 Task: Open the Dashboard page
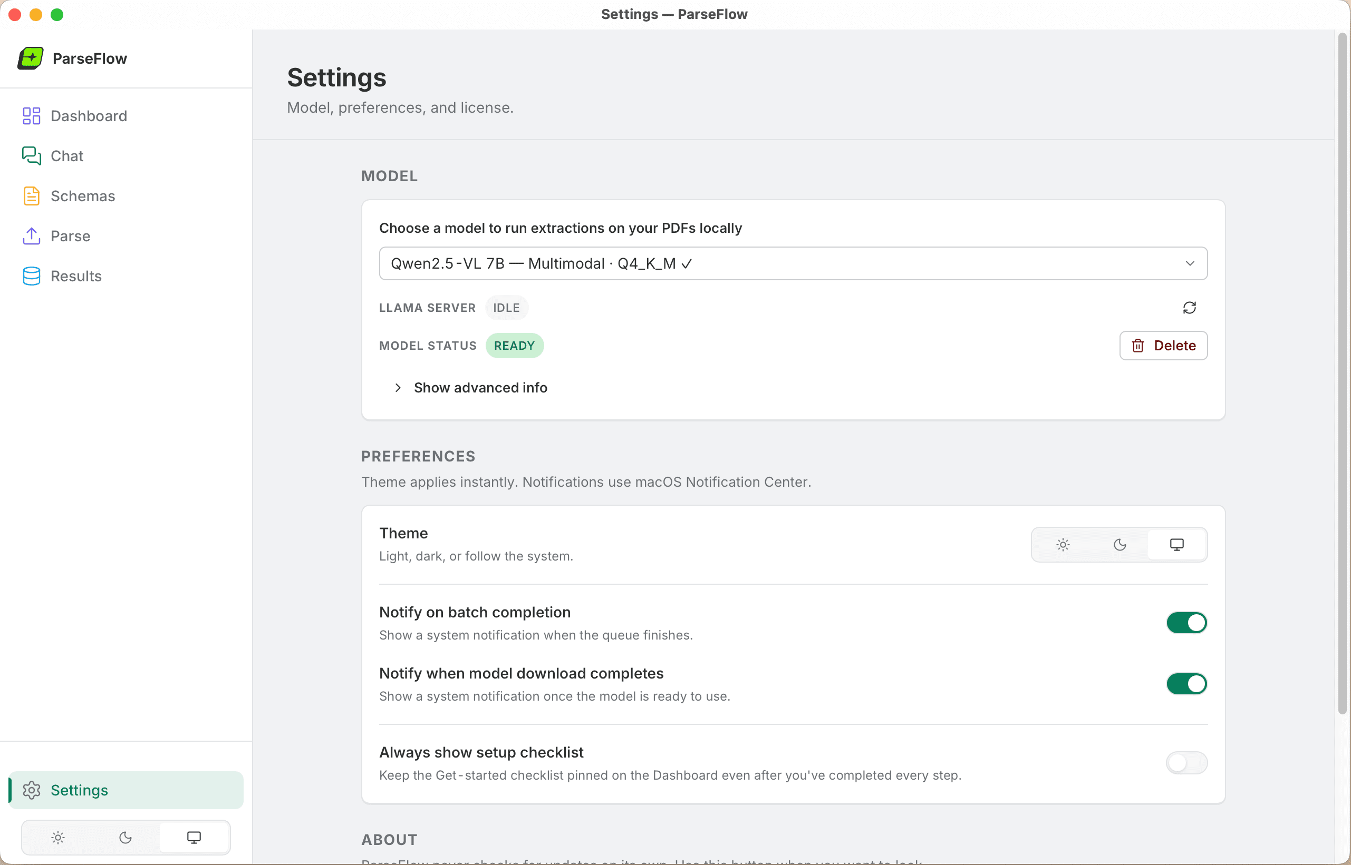pyautogui.click(x=126, y=116)
